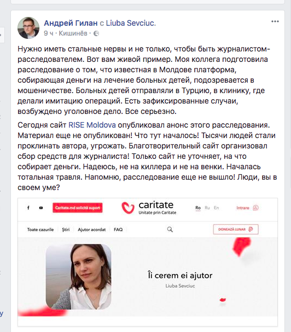The image size is (291, 332).
Task: Open Caritate's YouTube icon link
Action: pyautogui.click(x=41, y=208)
